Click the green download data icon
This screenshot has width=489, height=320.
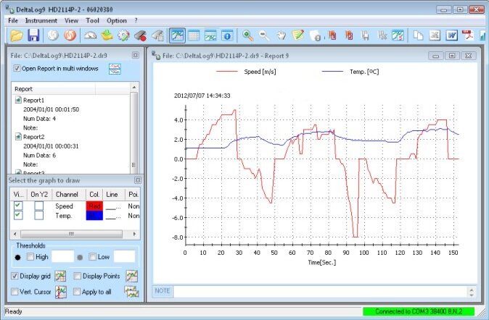point(107,35)
